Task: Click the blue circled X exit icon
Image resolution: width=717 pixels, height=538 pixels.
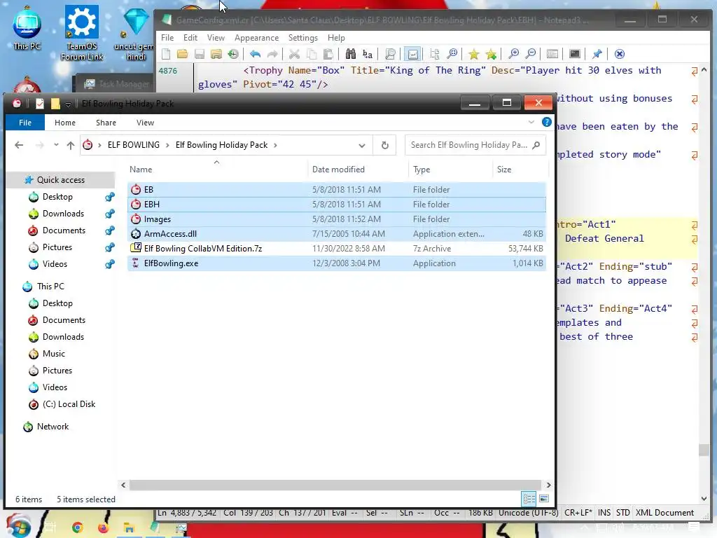Action: point(620,54)
